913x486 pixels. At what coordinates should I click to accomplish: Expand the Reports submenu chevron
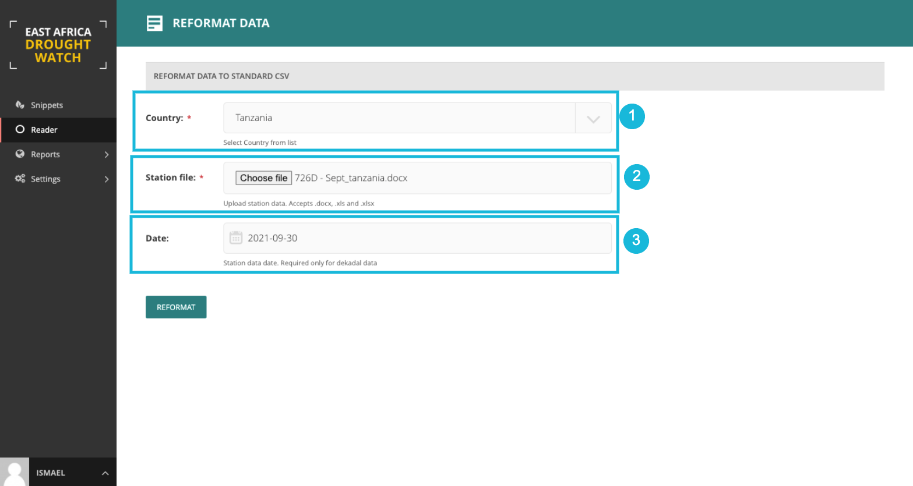coord(107,154)
